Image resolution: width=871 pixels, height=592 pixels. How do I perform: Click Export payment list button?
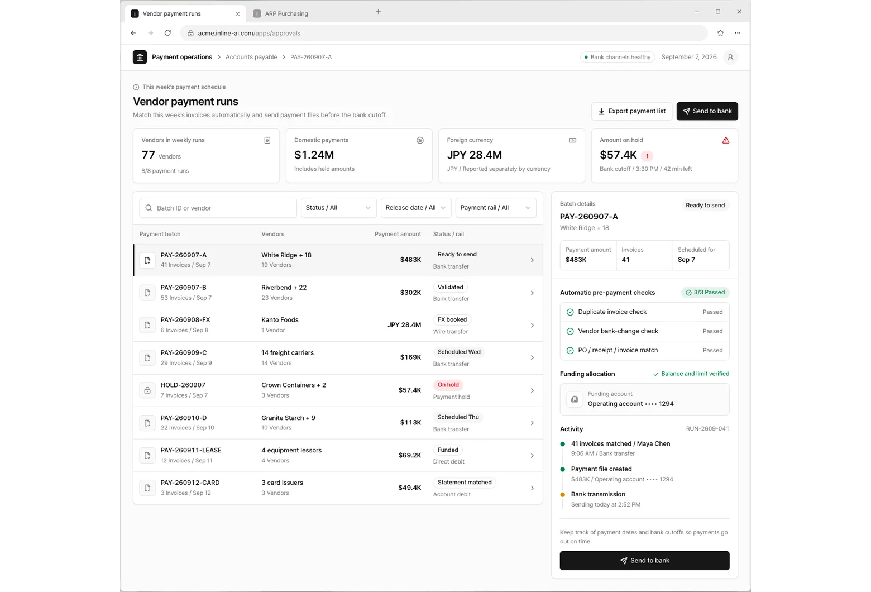(x=631, y=111)
